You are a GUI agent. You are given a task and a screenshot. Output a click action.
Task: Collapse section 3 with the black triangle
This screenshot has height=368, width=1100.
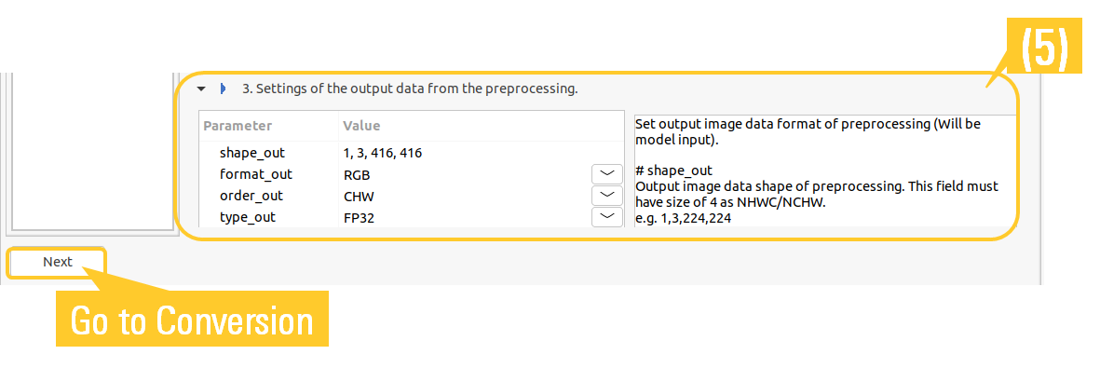[x=201, y=89]
